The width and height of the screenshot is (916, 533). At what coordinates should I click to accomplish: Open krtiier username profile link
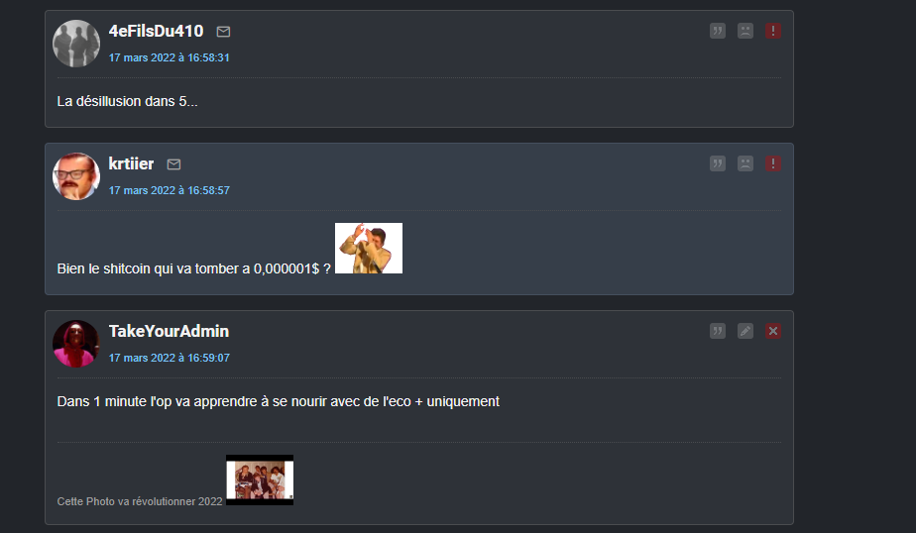132,163
